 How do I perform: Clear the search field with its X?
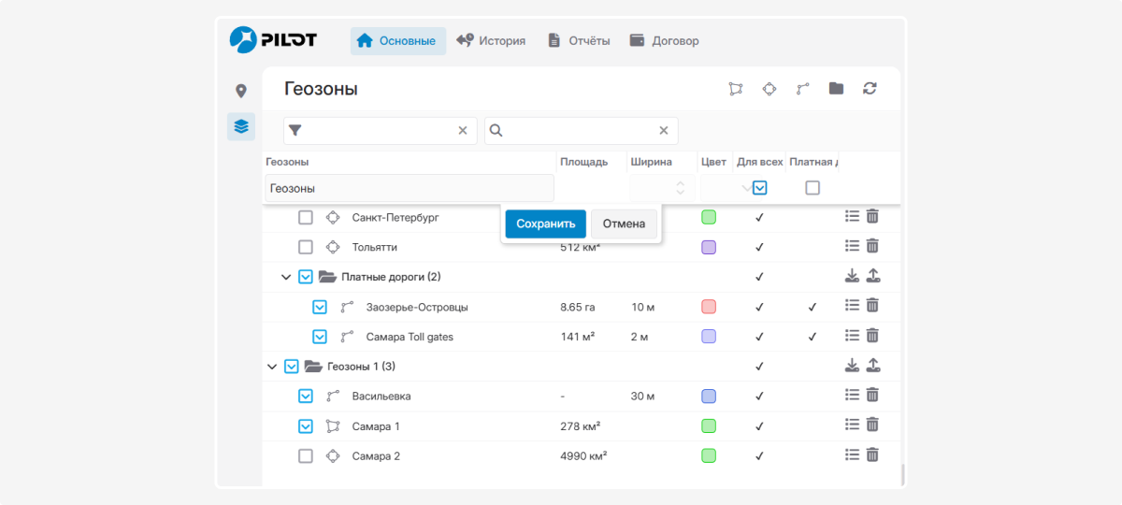pyautogui.click(x=664, y=131)
